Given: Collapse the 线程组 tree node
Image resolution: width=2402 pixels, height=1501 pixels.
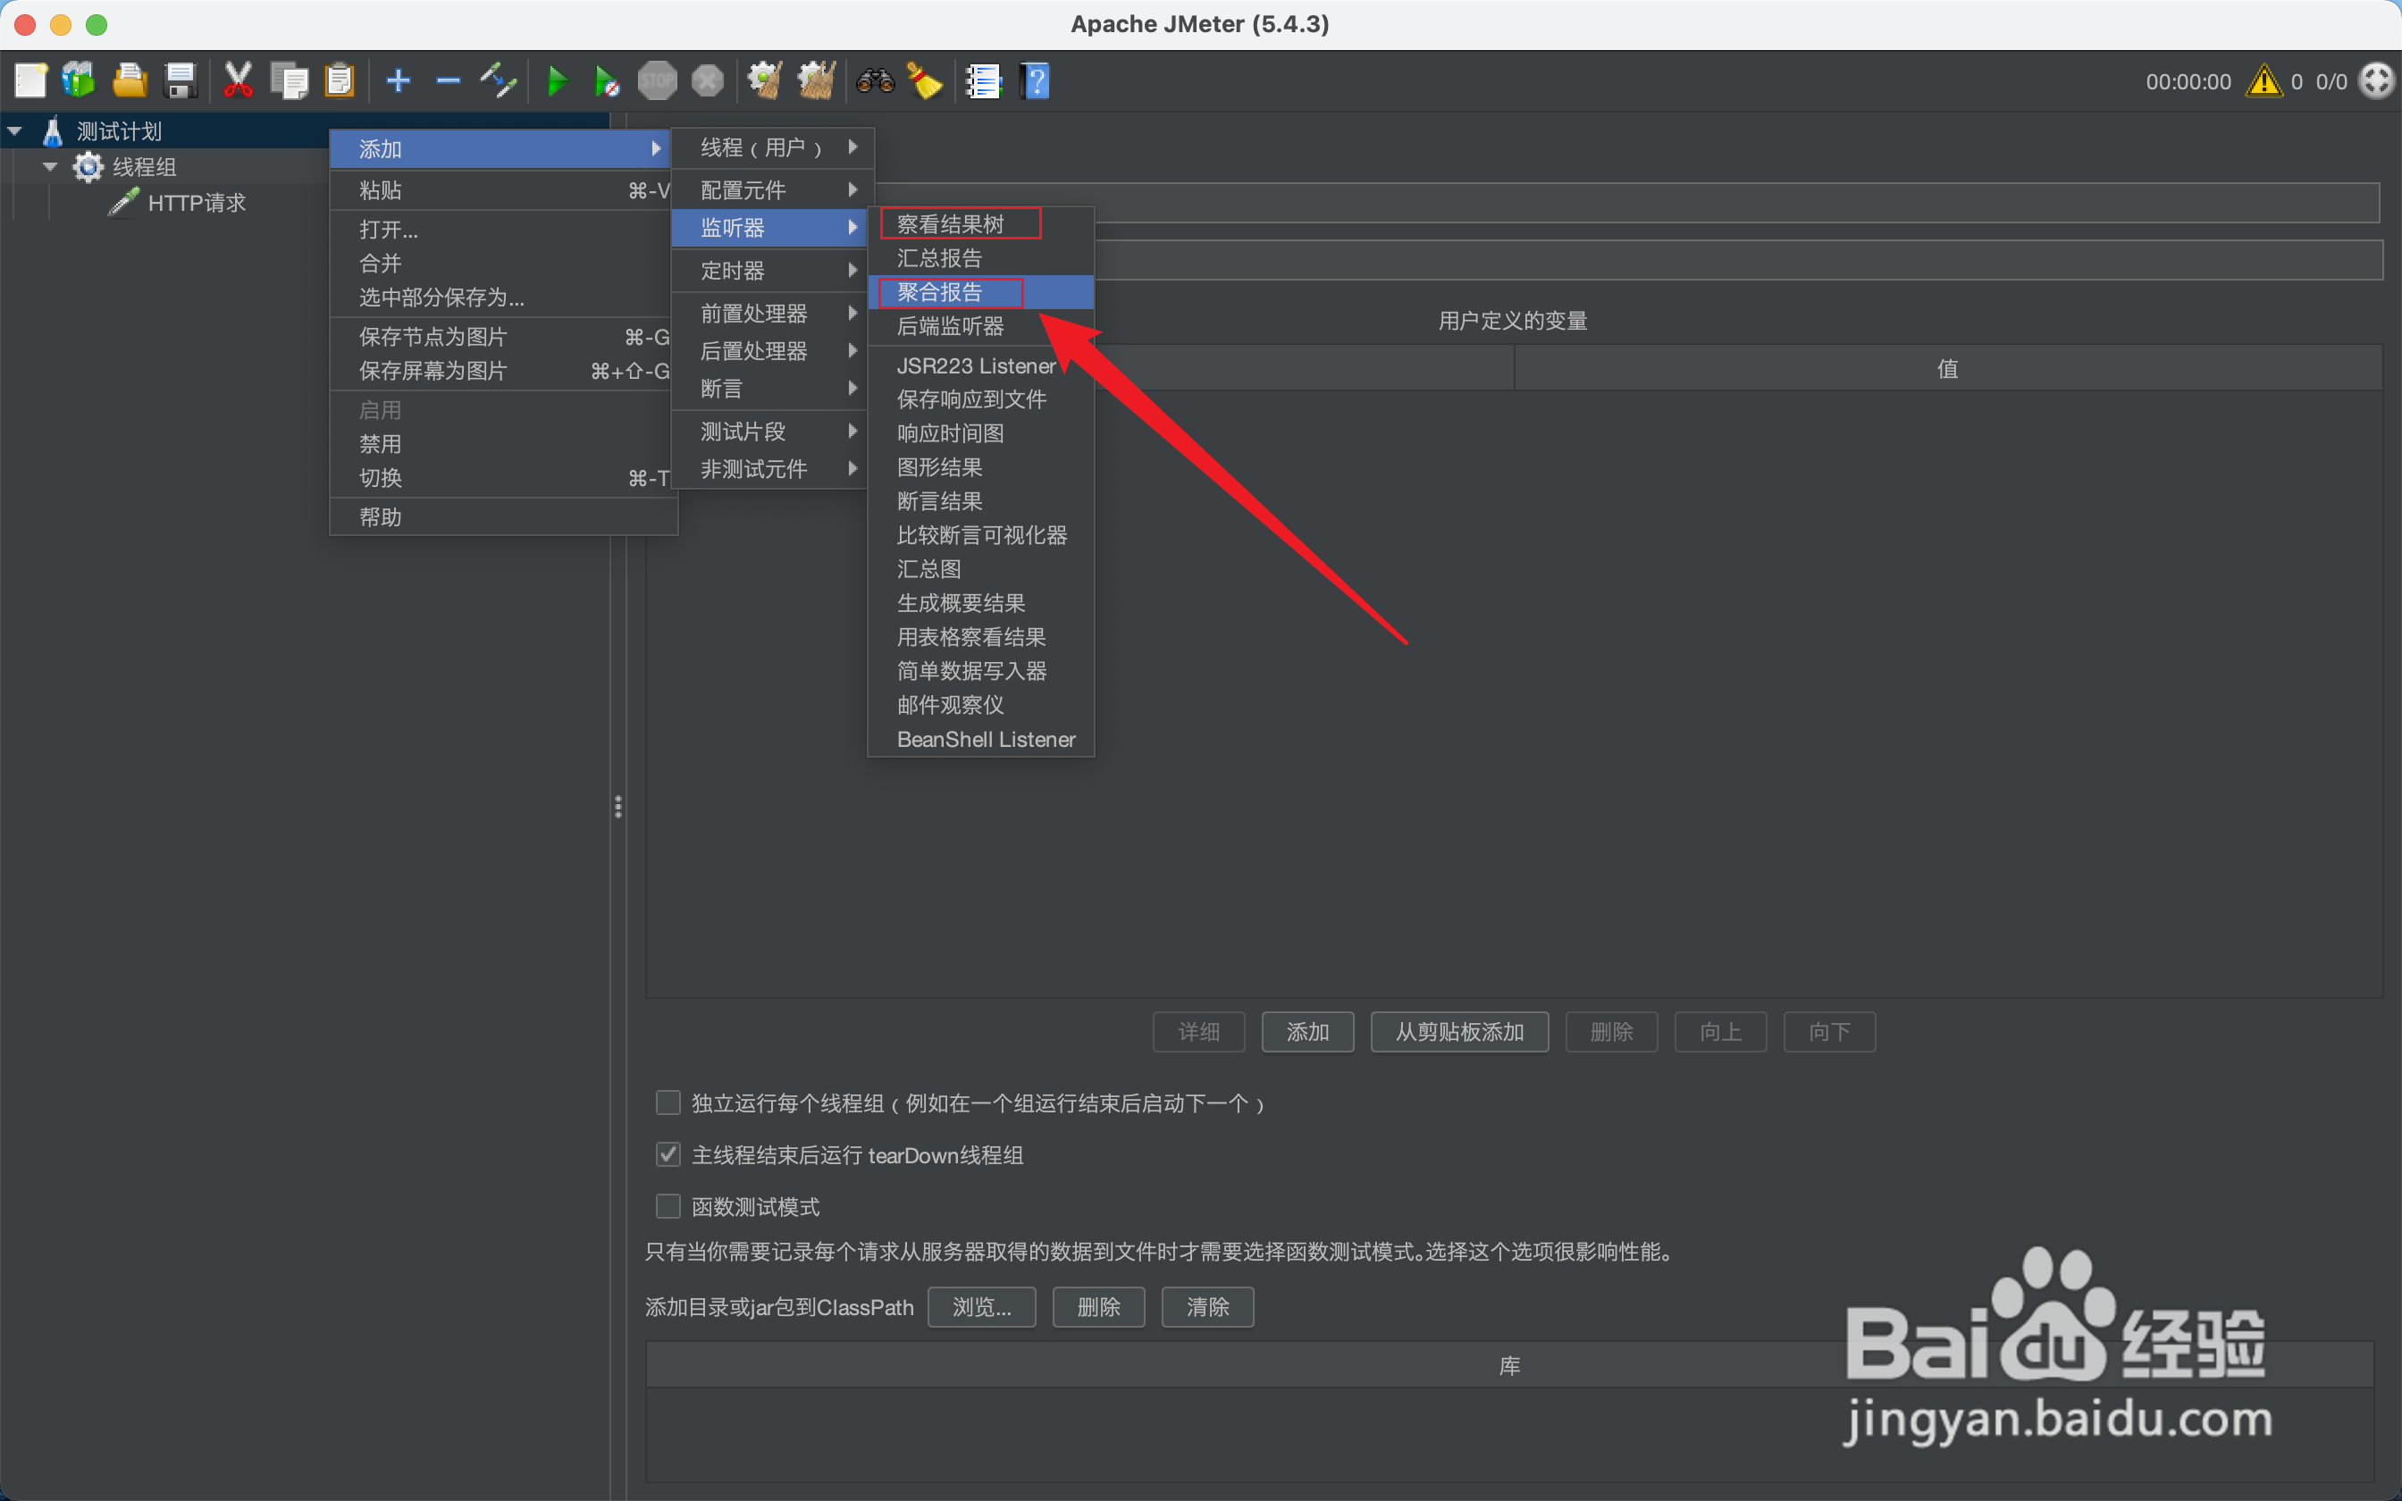Looking at the screenshot, I should tap(50, 167).
